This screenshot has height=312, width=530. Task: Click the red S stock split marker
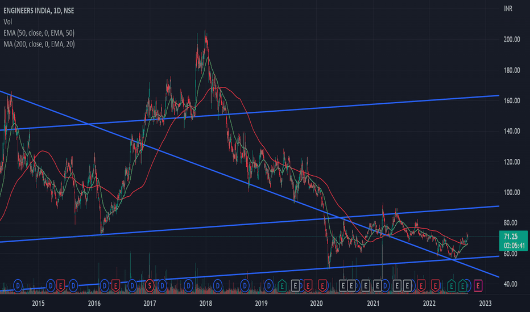coord(150,286)
